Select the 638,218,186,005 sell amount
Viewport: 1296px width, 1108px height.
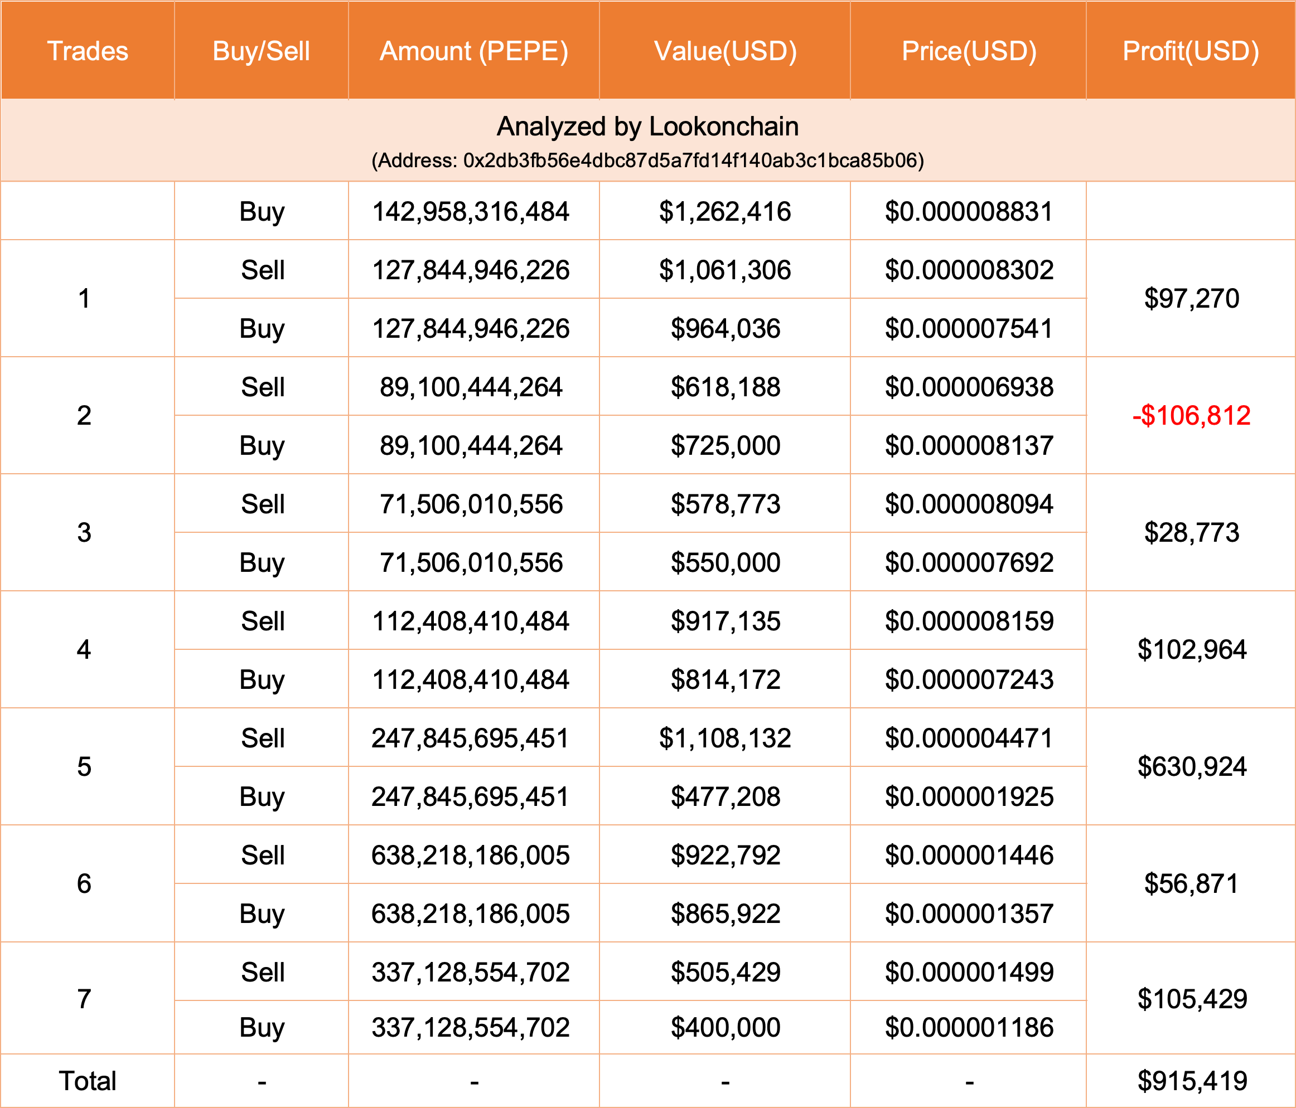(x=470, y=856)
